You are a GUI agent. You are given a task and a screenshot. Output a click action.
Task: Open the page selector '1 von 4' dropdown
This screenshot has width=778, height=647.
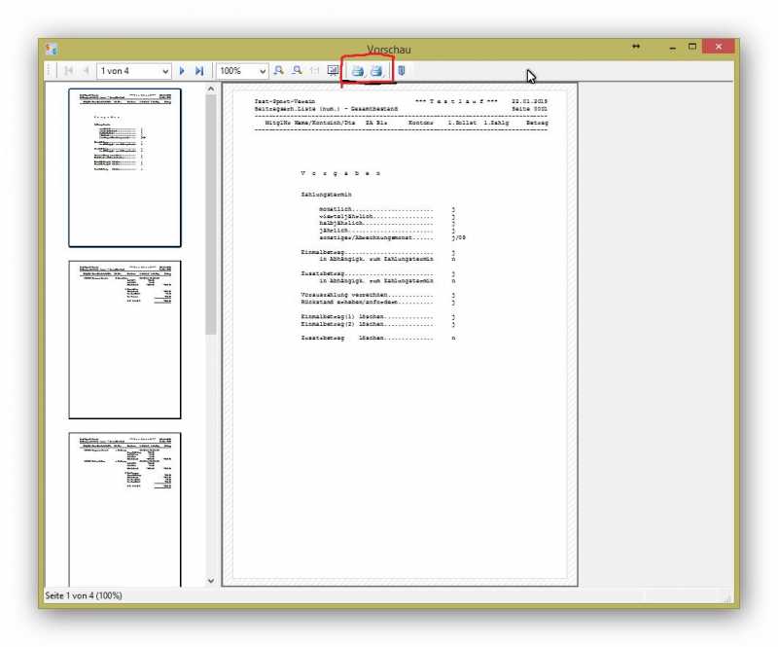165,71
